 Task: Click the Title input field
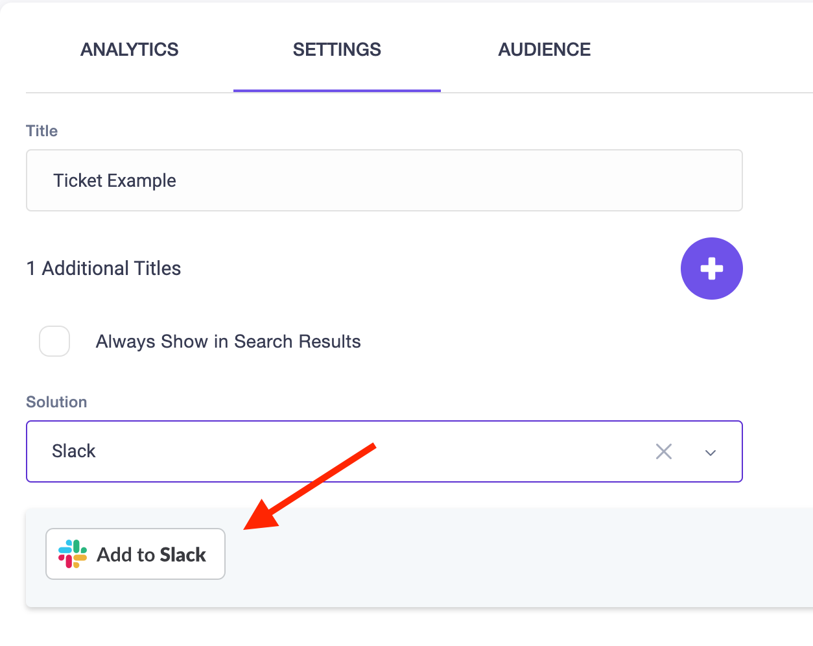point(384,180)
